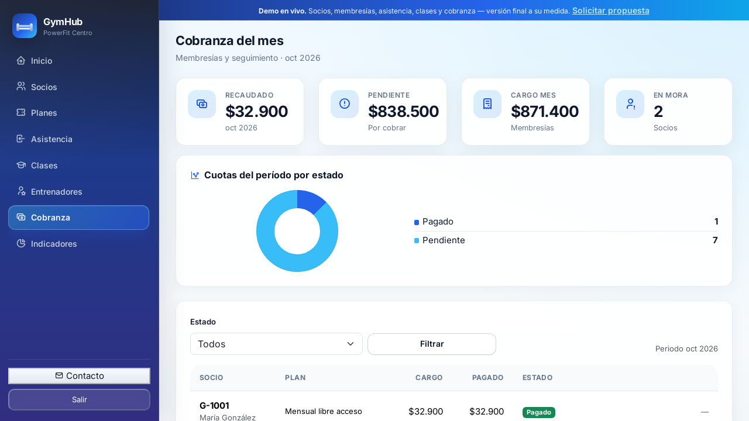Viewport: 749px width, 421px height.
Task: Click the ESTADO column header
Action: pyautogui.click(x=537, y=378)
